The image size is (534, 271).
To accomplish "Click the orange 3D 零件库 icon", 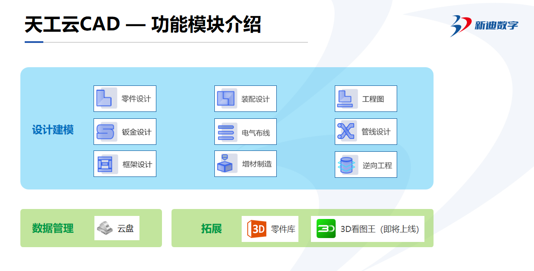I will pos(256,229).
